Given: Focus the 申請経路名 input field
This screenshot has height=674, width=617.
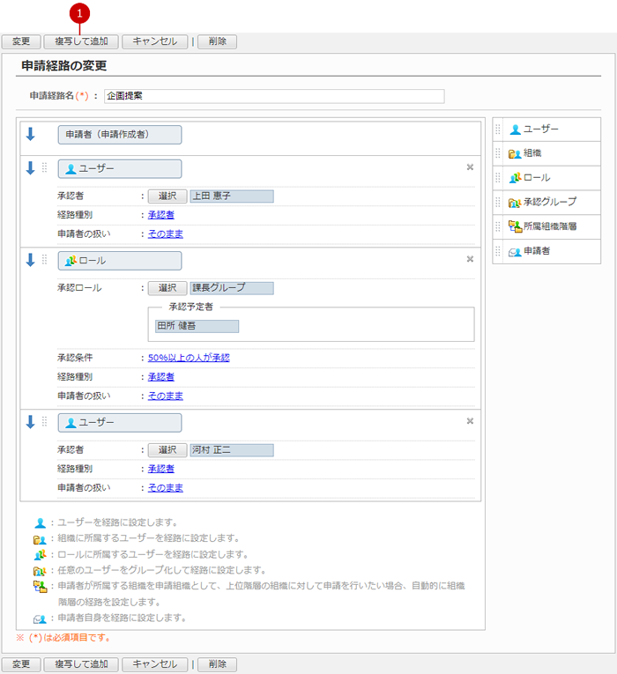Looking at the screenshot, I should click(274, 96).
